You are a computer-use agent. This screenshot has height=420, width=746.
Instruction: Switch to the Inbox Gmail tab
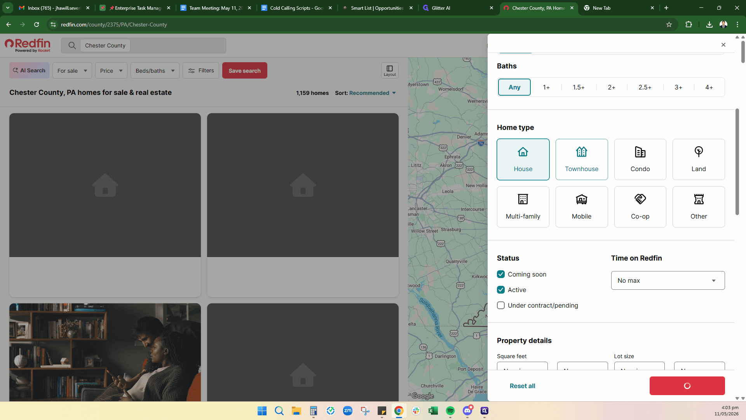[x=54, y=8]
